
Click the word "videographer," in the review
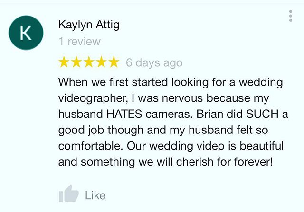pos(93,98)
